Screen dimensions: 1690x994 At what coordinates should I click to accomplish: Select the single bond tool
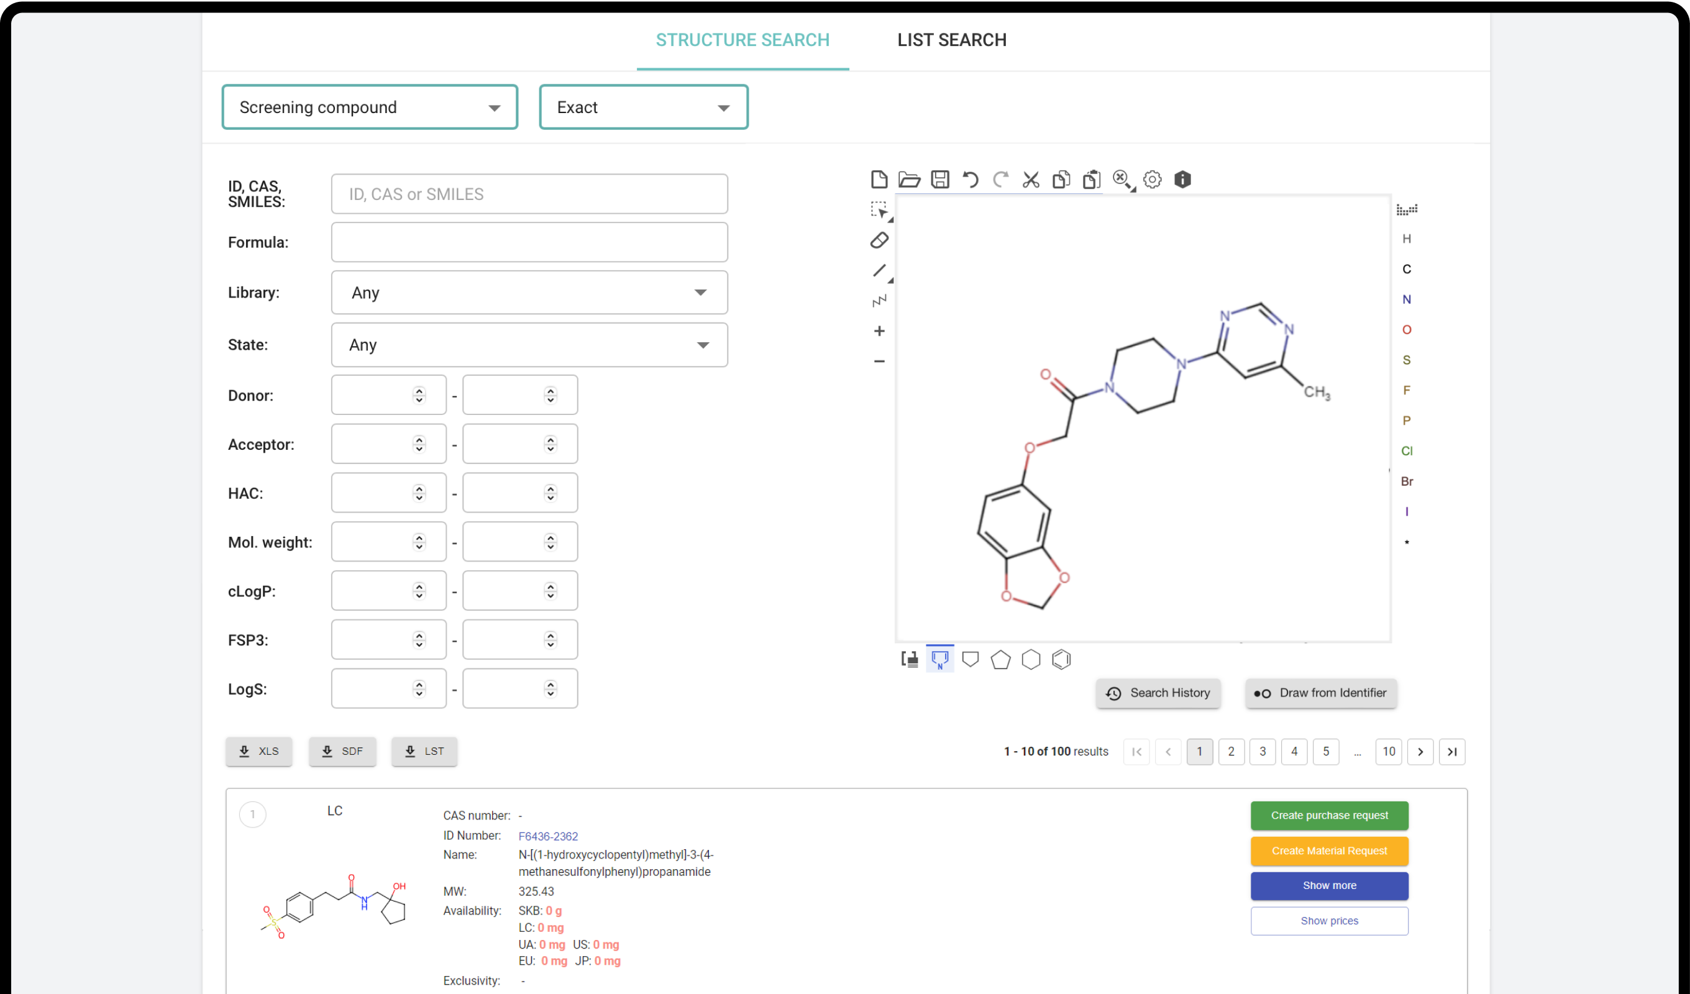[879, 270]
